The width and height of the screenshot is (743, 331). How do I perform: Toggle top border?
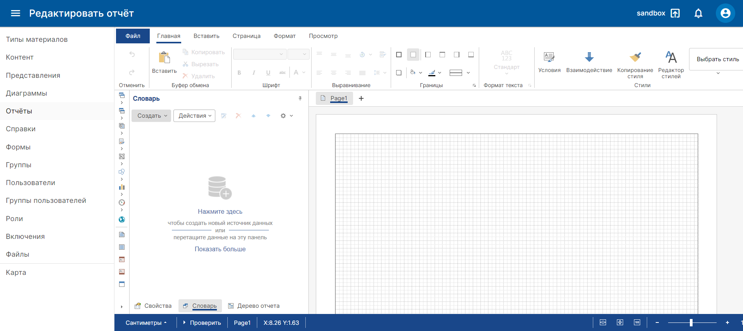442,55
